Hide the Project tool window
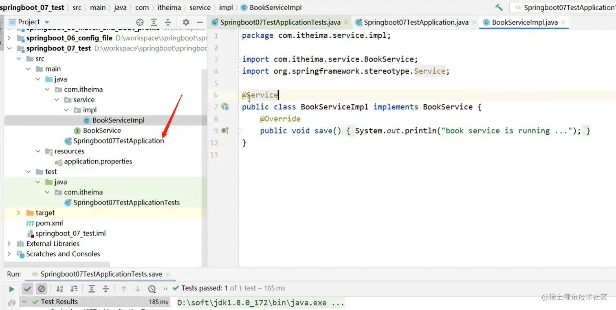This screenshot has height=310, width=616. pyautogui.click(x=200, y=22)
